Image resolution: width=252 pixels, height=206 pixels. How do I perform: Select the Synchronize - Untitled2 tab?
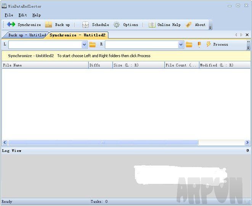(77, 35)
